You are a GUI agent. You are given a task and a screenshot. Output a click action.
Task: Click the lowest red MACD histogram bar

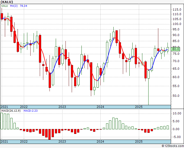coord(50,134)
